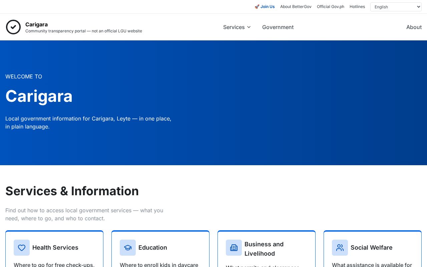Click the large Carigara hero heading
427x267 pixels.
coord(39,96)
